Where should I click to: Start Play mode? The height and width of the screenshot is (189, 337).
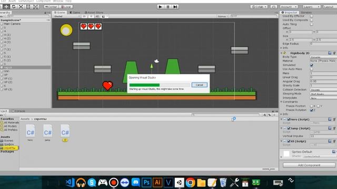point(160,7)
